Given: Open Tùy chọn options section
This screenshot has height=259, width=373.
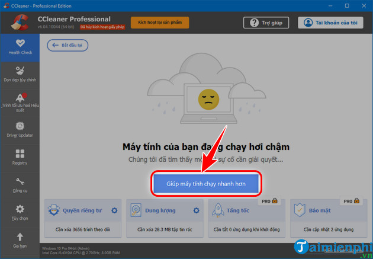Looking at the screenshot, I should point(20,213).
